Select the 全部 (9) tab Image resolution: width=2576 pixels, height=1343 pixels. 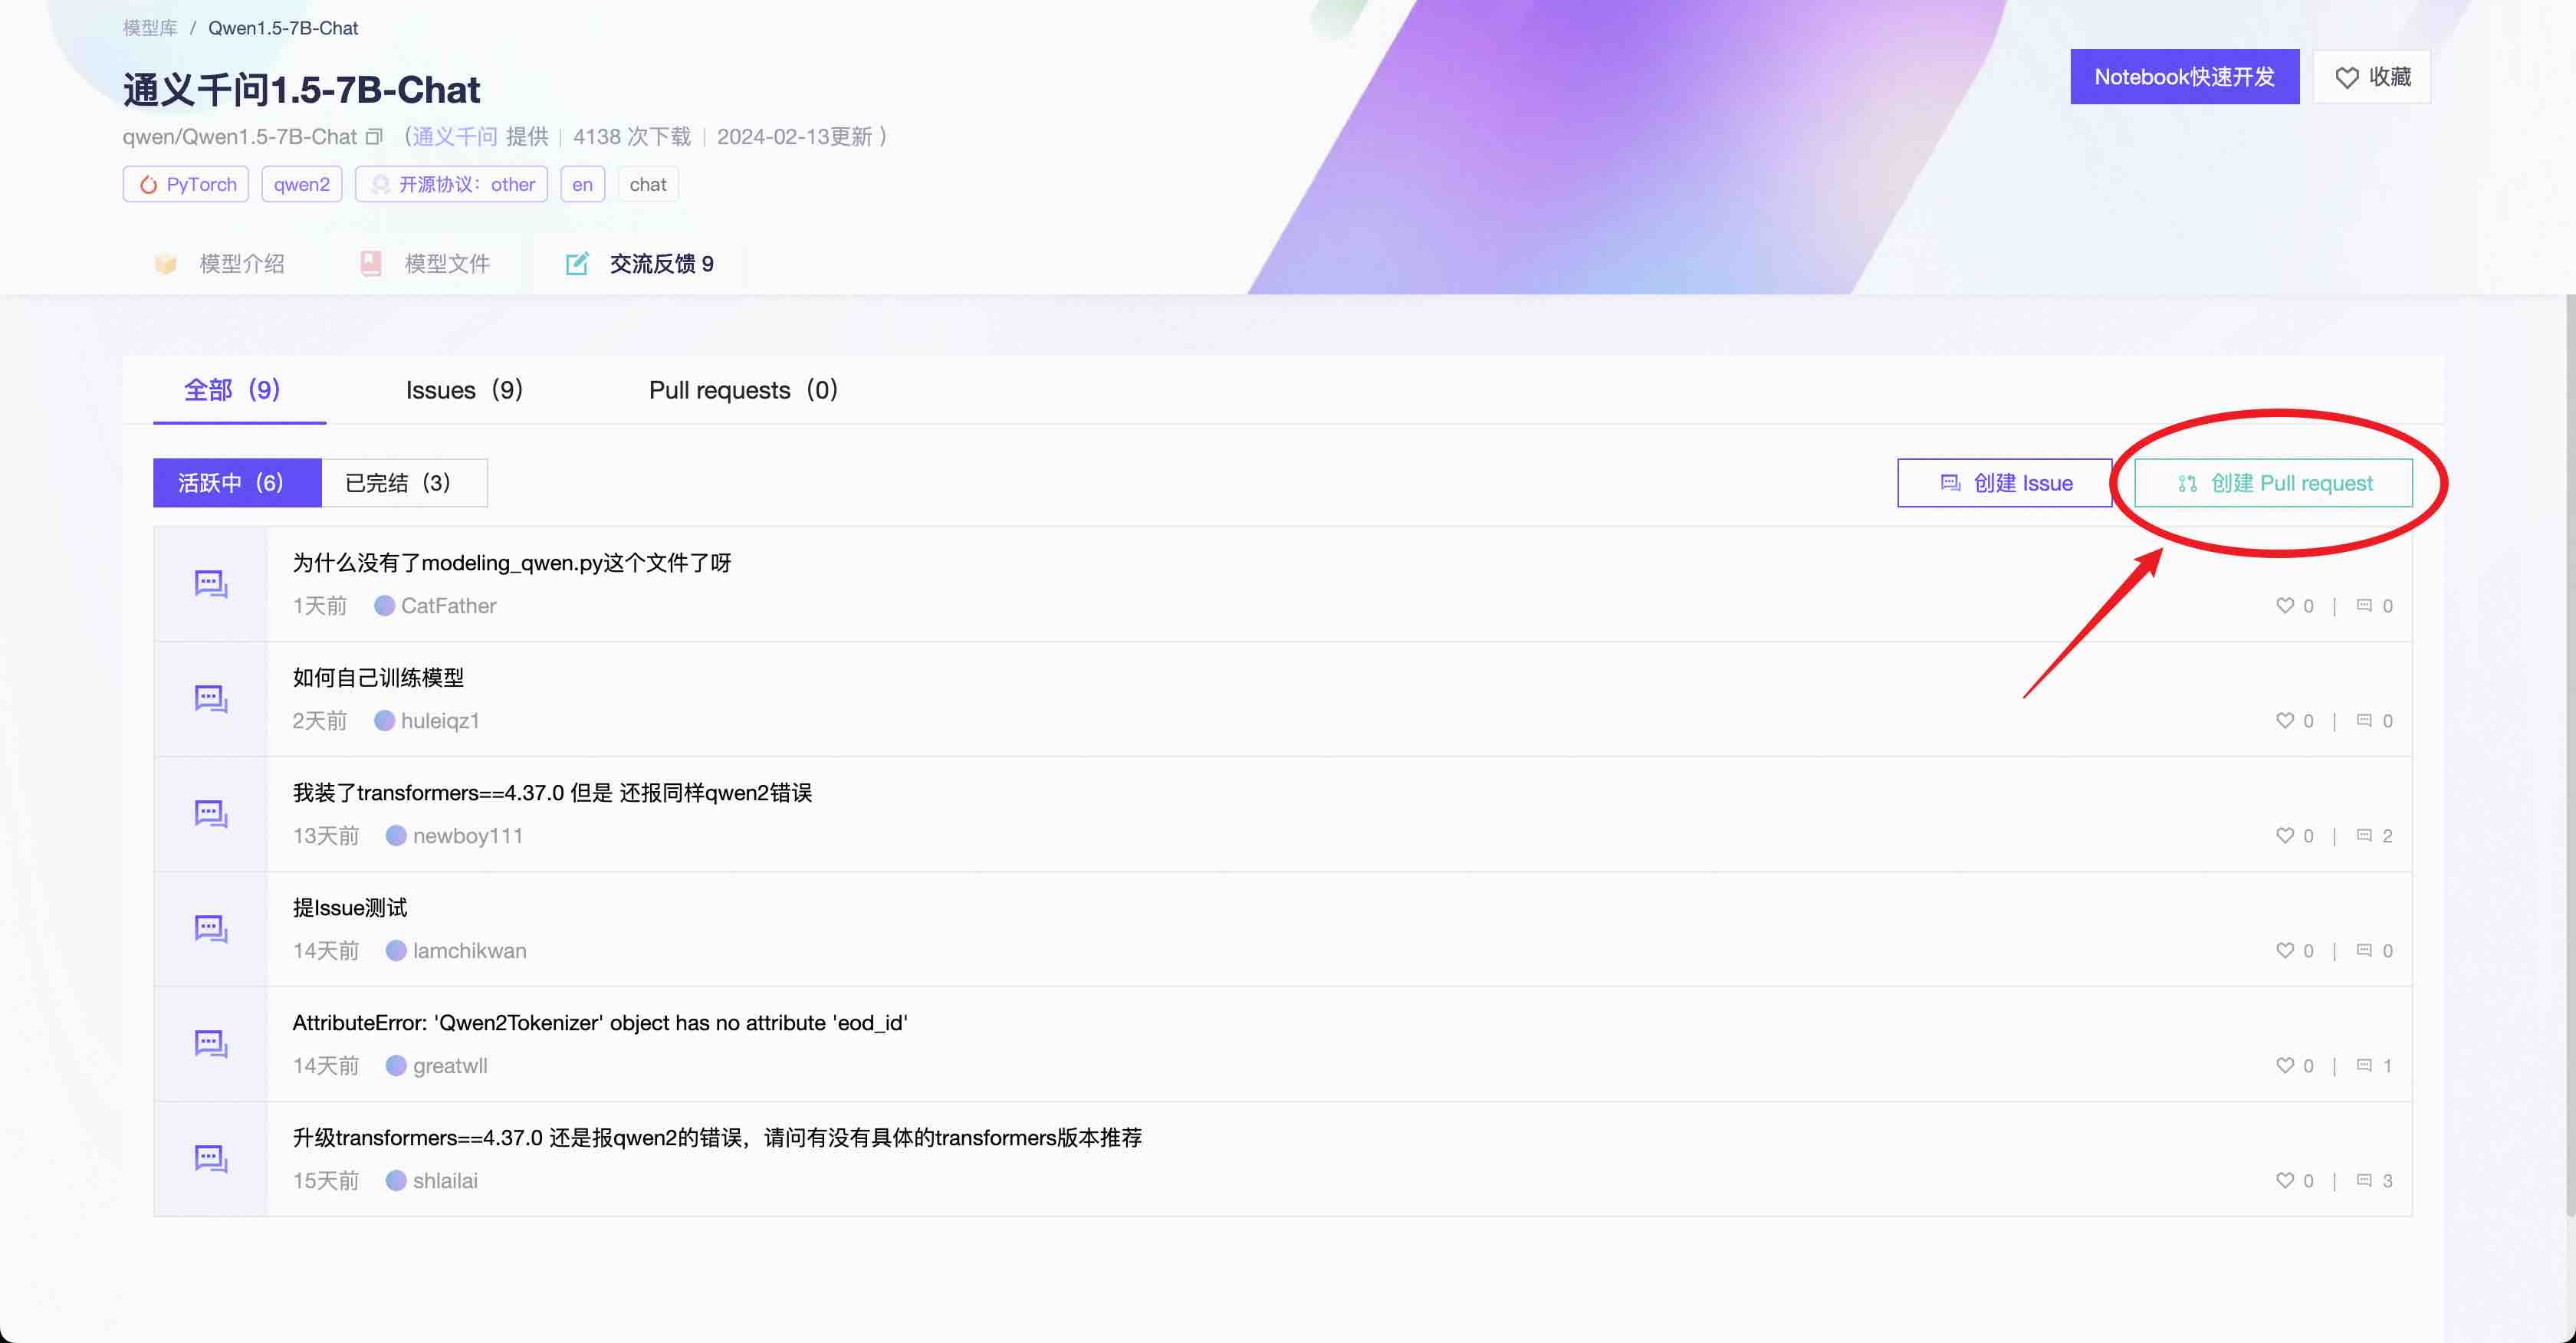tap(232, 390)
